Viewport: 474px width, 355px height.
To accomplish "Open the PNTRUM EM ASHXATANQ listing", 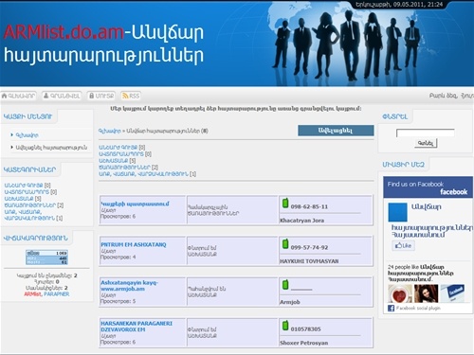I will [x=134, y=244].
